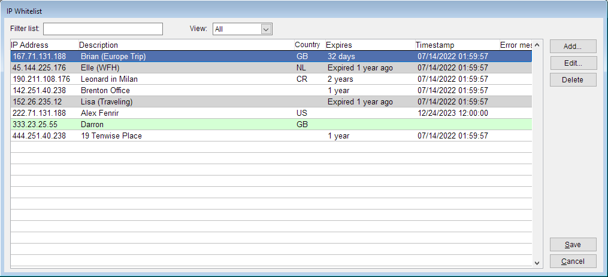
Task: Click the list scrollbar up arrow
Action: pos(537,45)
